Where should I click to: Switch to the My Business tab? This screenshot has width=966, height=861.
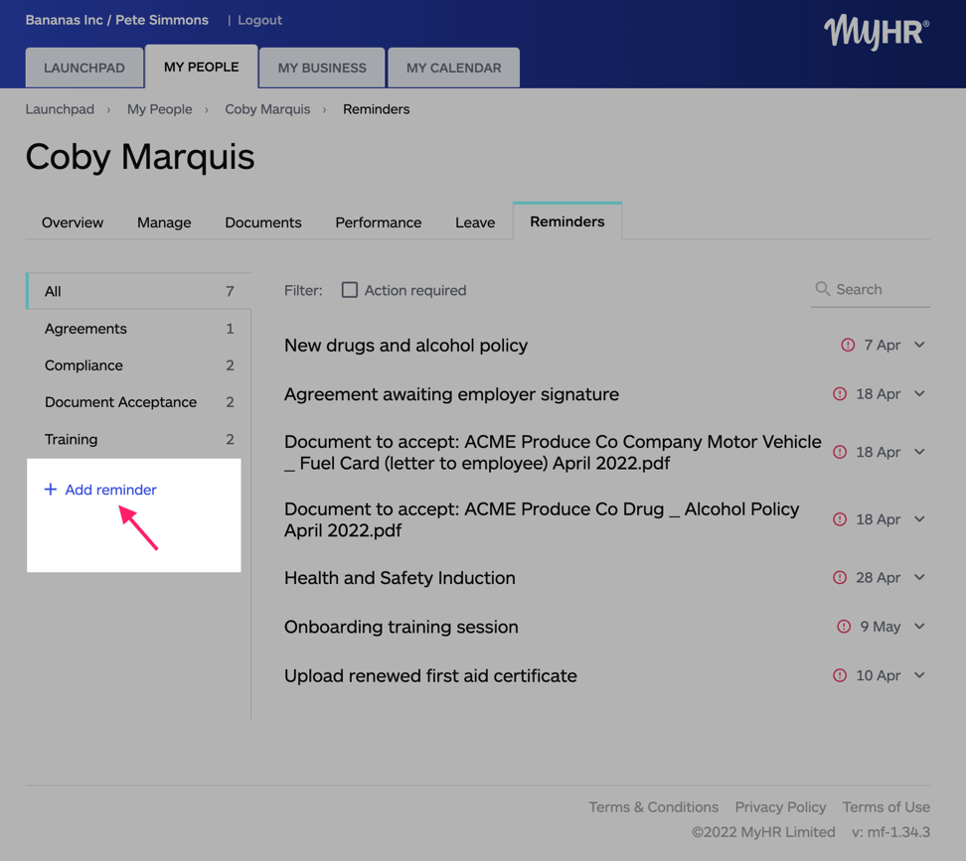(x=322, y=68)
